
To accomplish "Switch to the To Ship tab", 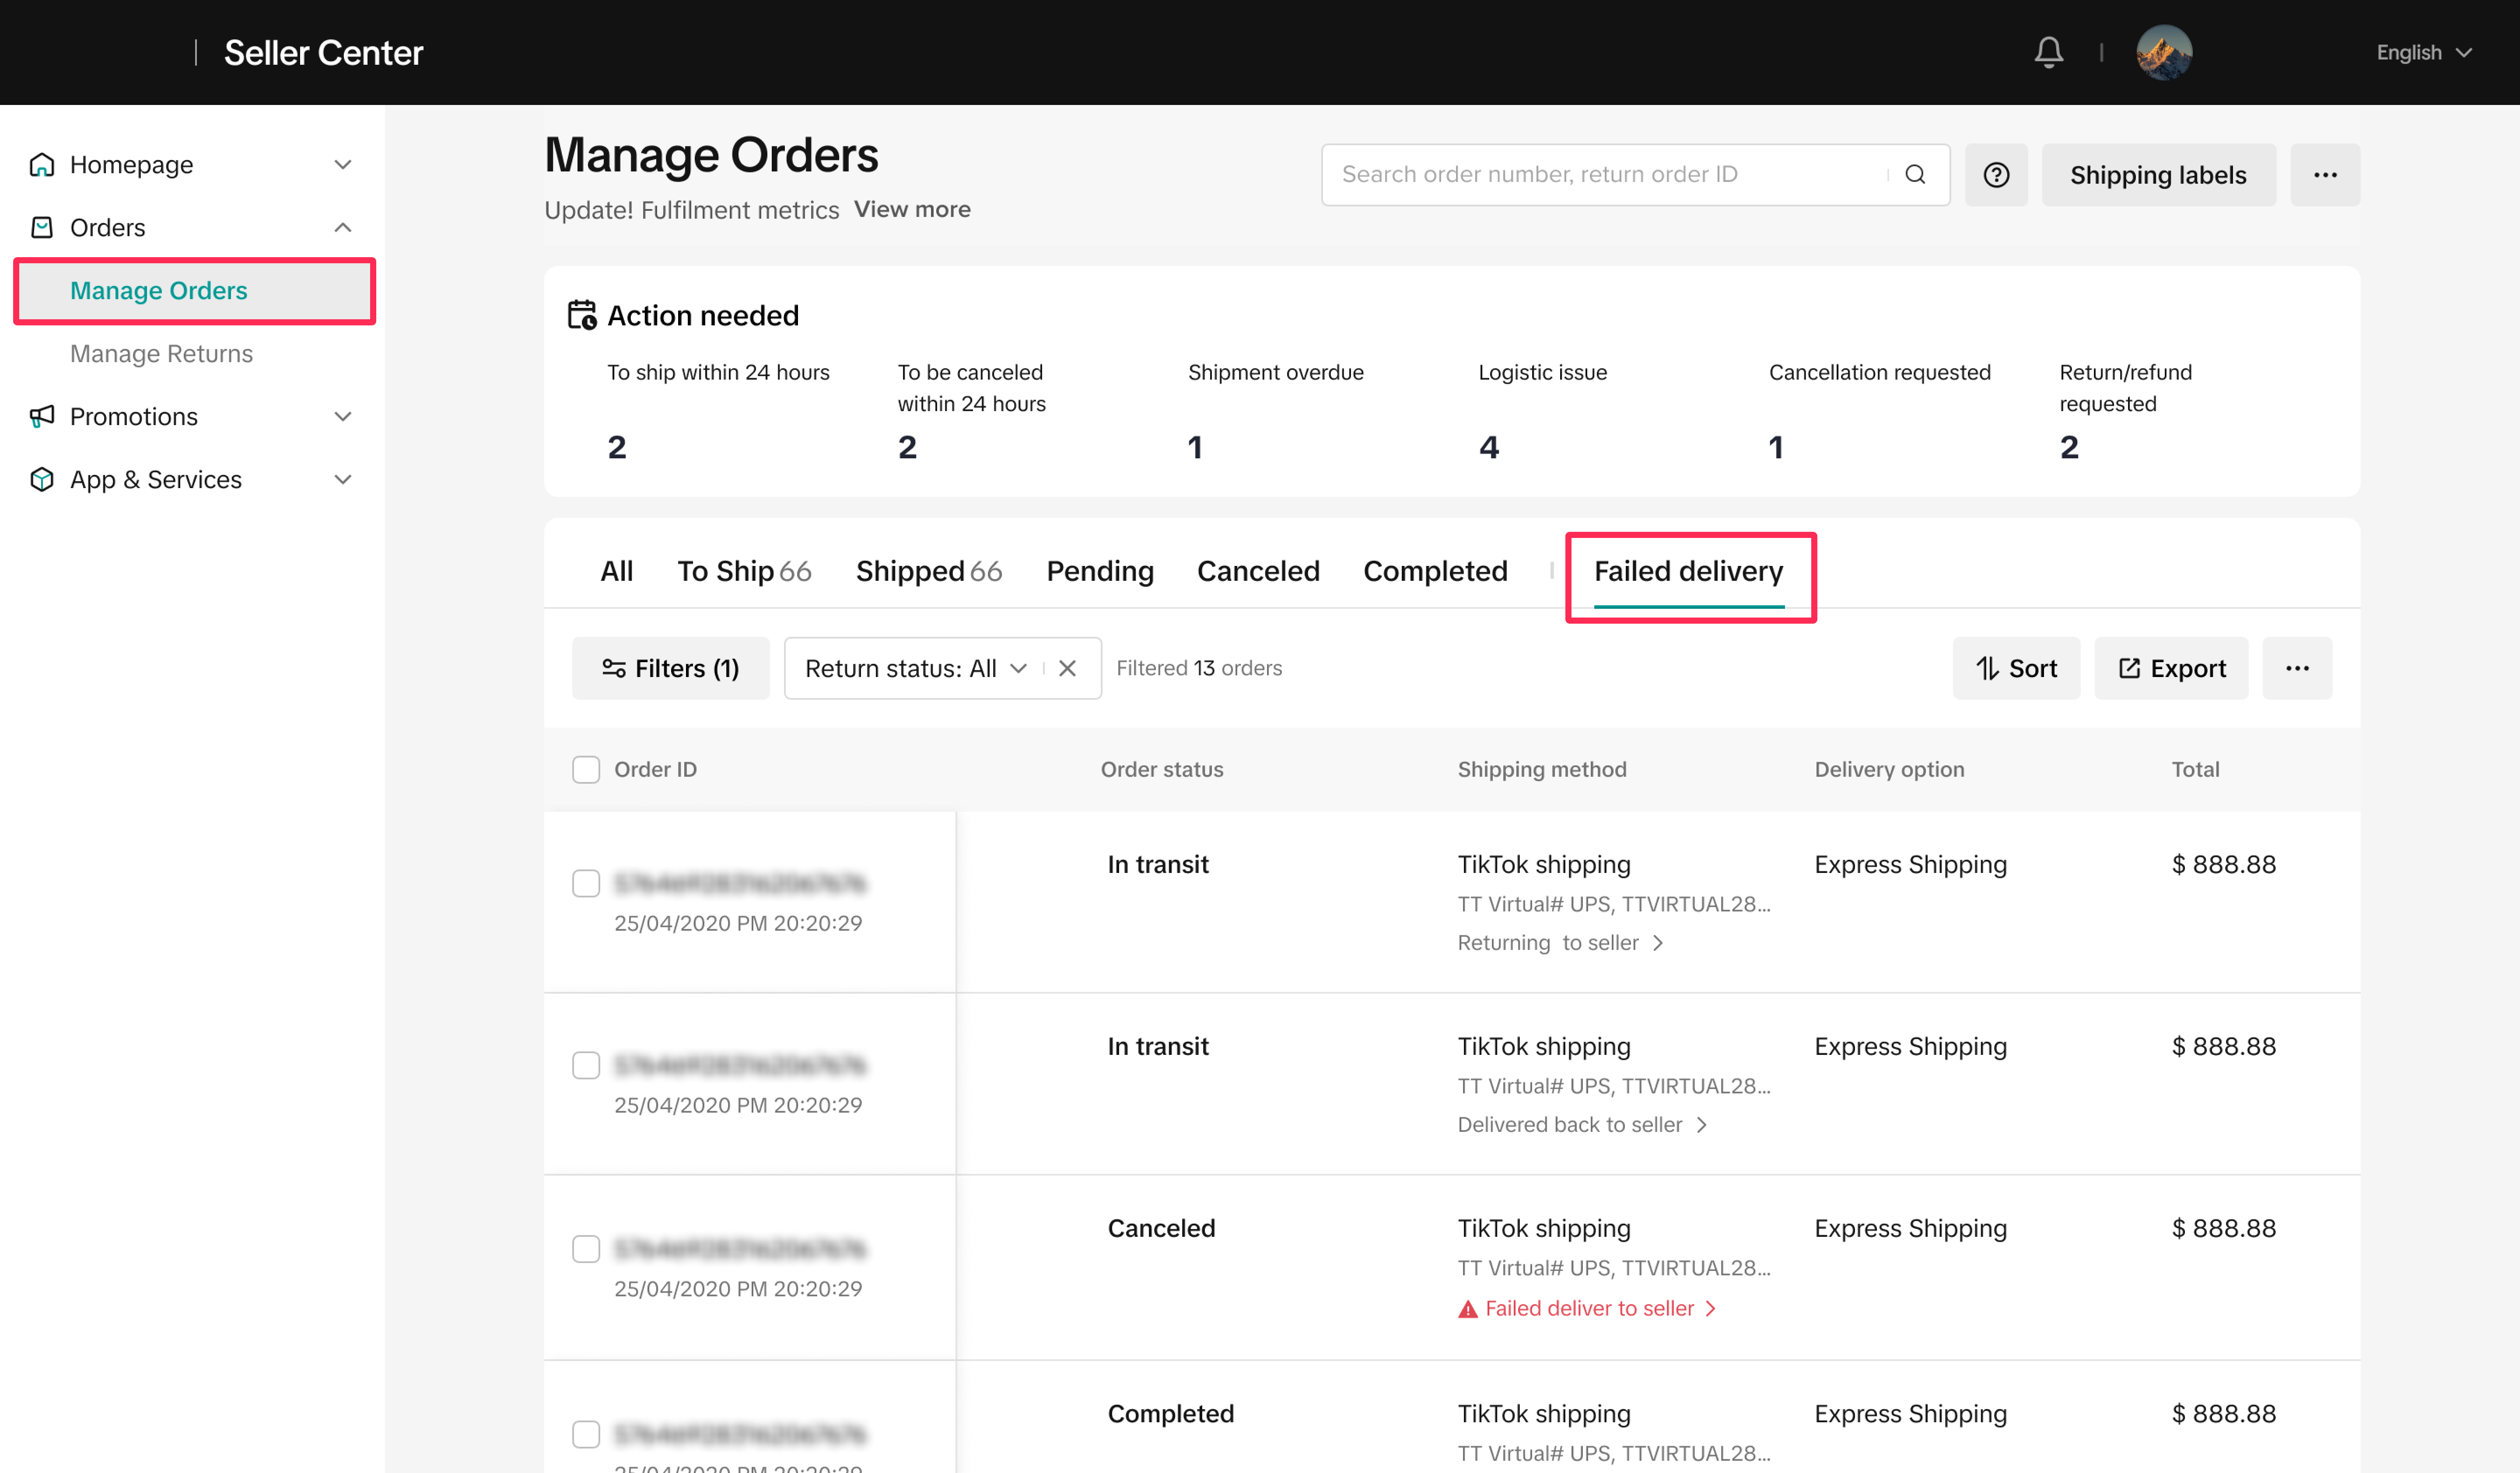I will click(743, 571).
